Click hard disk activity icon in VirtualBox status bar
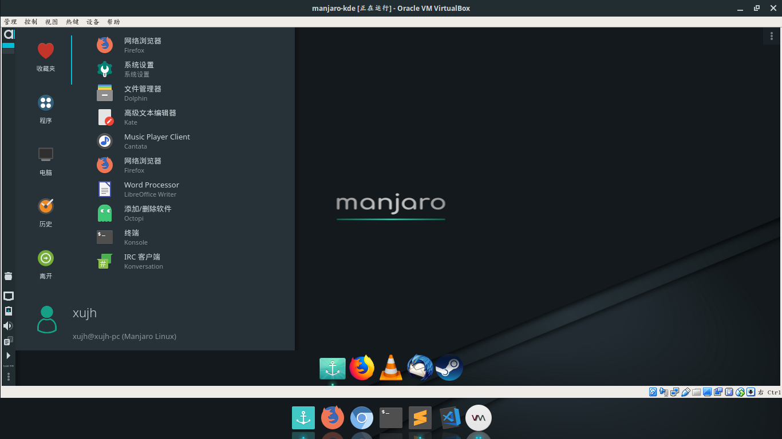782x439 pixels. 653,392
